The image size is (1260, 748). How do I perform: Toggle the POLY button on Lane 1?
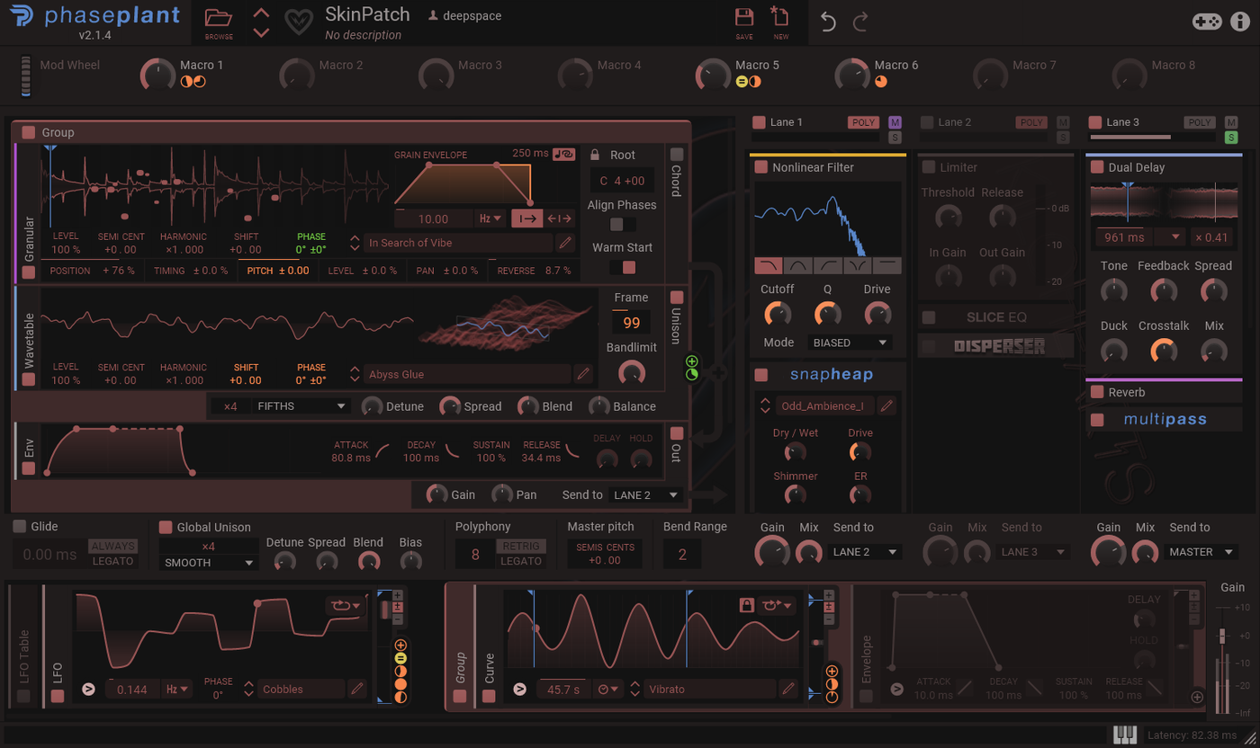click(863, 122)
